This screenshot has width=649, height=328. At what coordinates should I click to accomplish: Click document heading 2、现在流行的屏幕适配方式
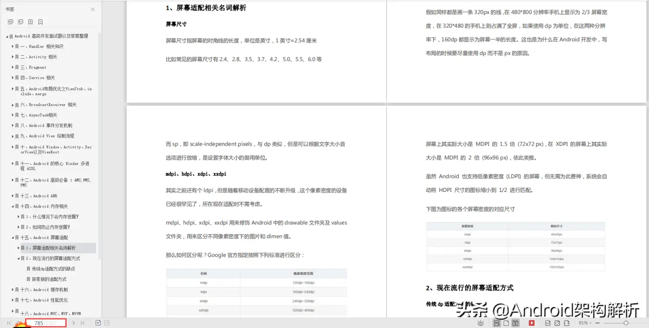pyautogui.click(x=469, y=288)
